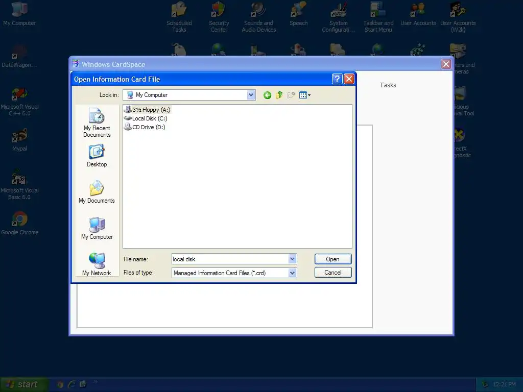Open Microsoft Visual Basic 6.0 shortcut
523x392 pixels.
coord(19,185)
